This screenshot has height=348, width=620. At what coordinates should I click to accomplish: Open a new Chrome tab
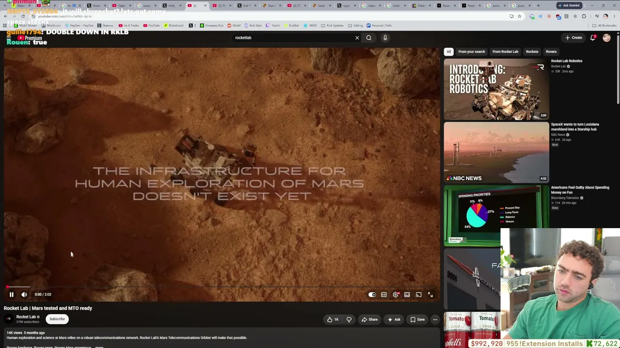[538, 6]
